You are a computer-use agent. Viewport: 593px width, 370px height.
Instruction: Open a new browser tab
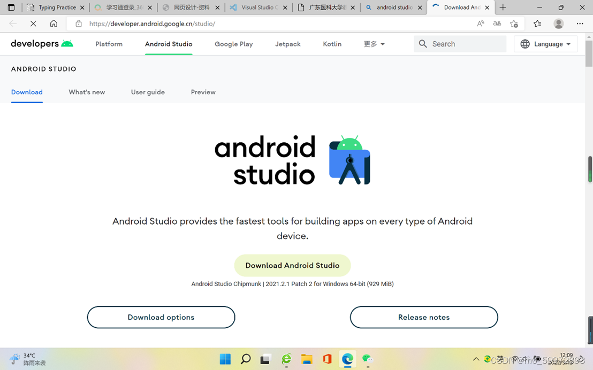[x=503, y=7]
